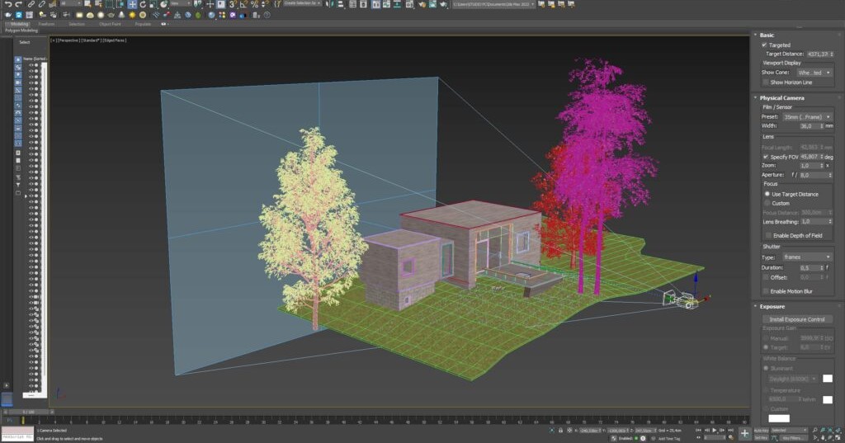Open the Key Filters dialog
This screenshot has width=845, height=443.
(x=793, y=437)
